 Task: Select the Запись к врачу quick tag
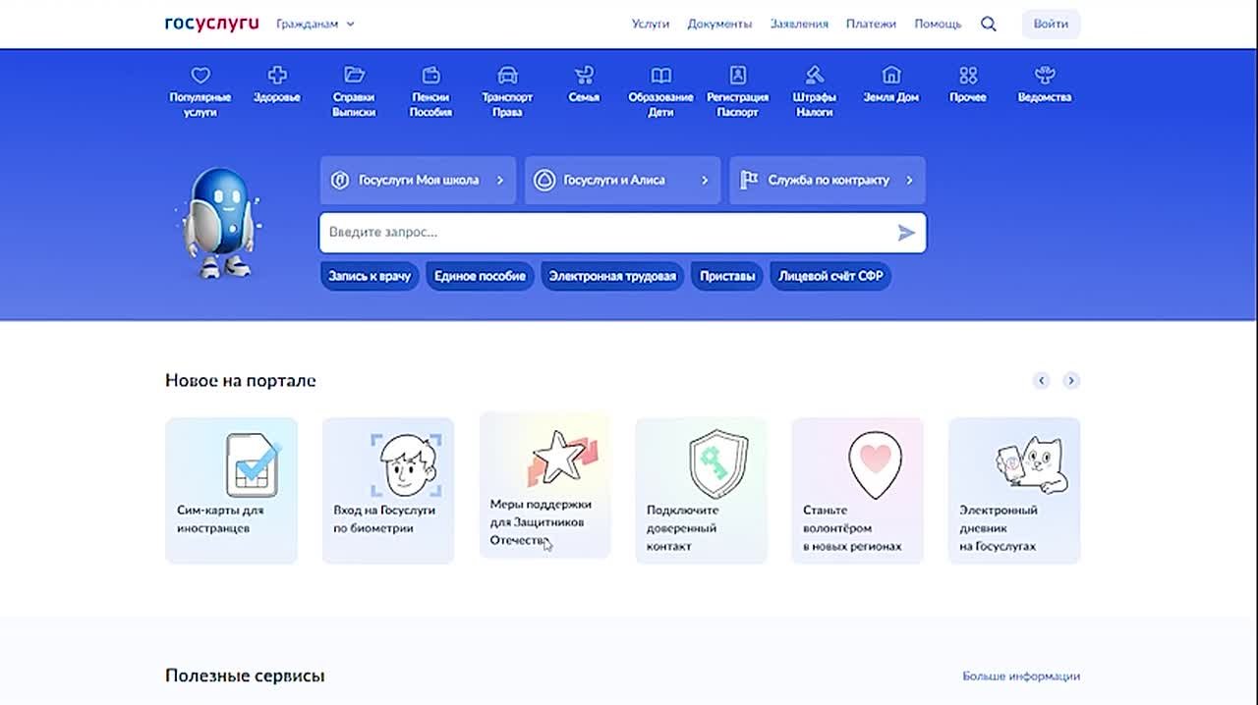[370, 276]
